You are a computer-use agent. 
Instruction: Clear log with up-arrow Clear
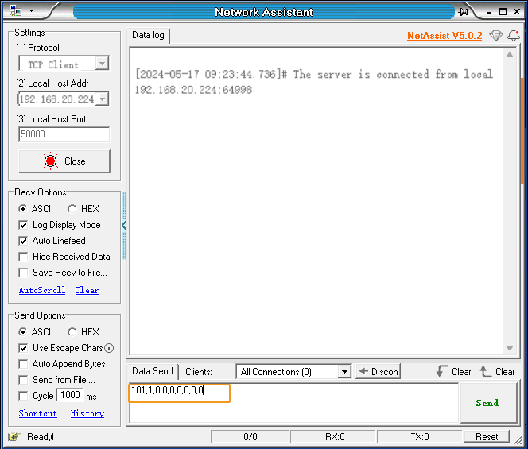coord(497,372)
